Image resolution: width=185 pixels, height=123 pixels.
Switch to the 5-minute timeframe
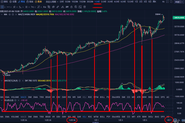pyautogui.click(x=67, y=2)
